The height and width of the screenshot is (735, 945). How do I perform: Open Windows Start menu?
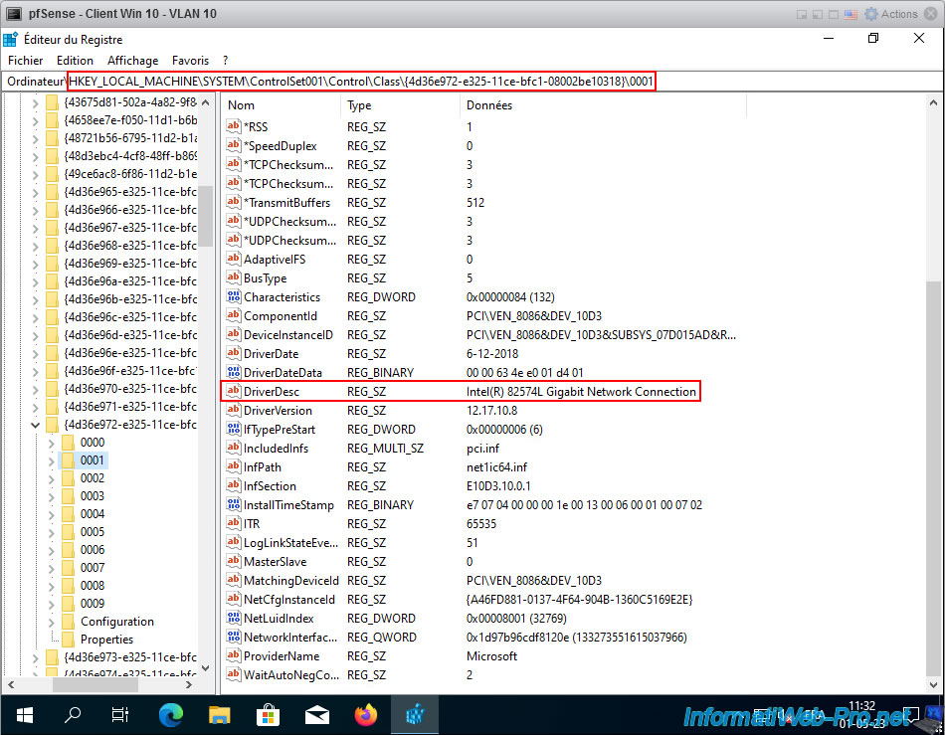coord(24,715)
